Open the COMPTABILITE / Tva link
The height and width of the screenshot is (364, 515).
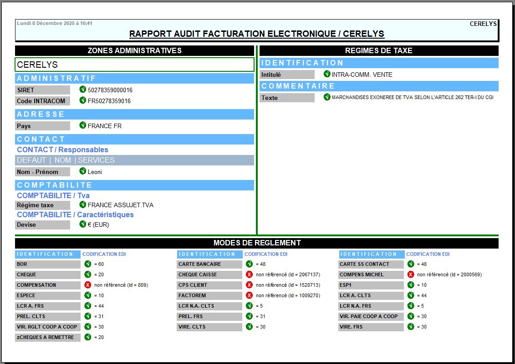(53, 195)
